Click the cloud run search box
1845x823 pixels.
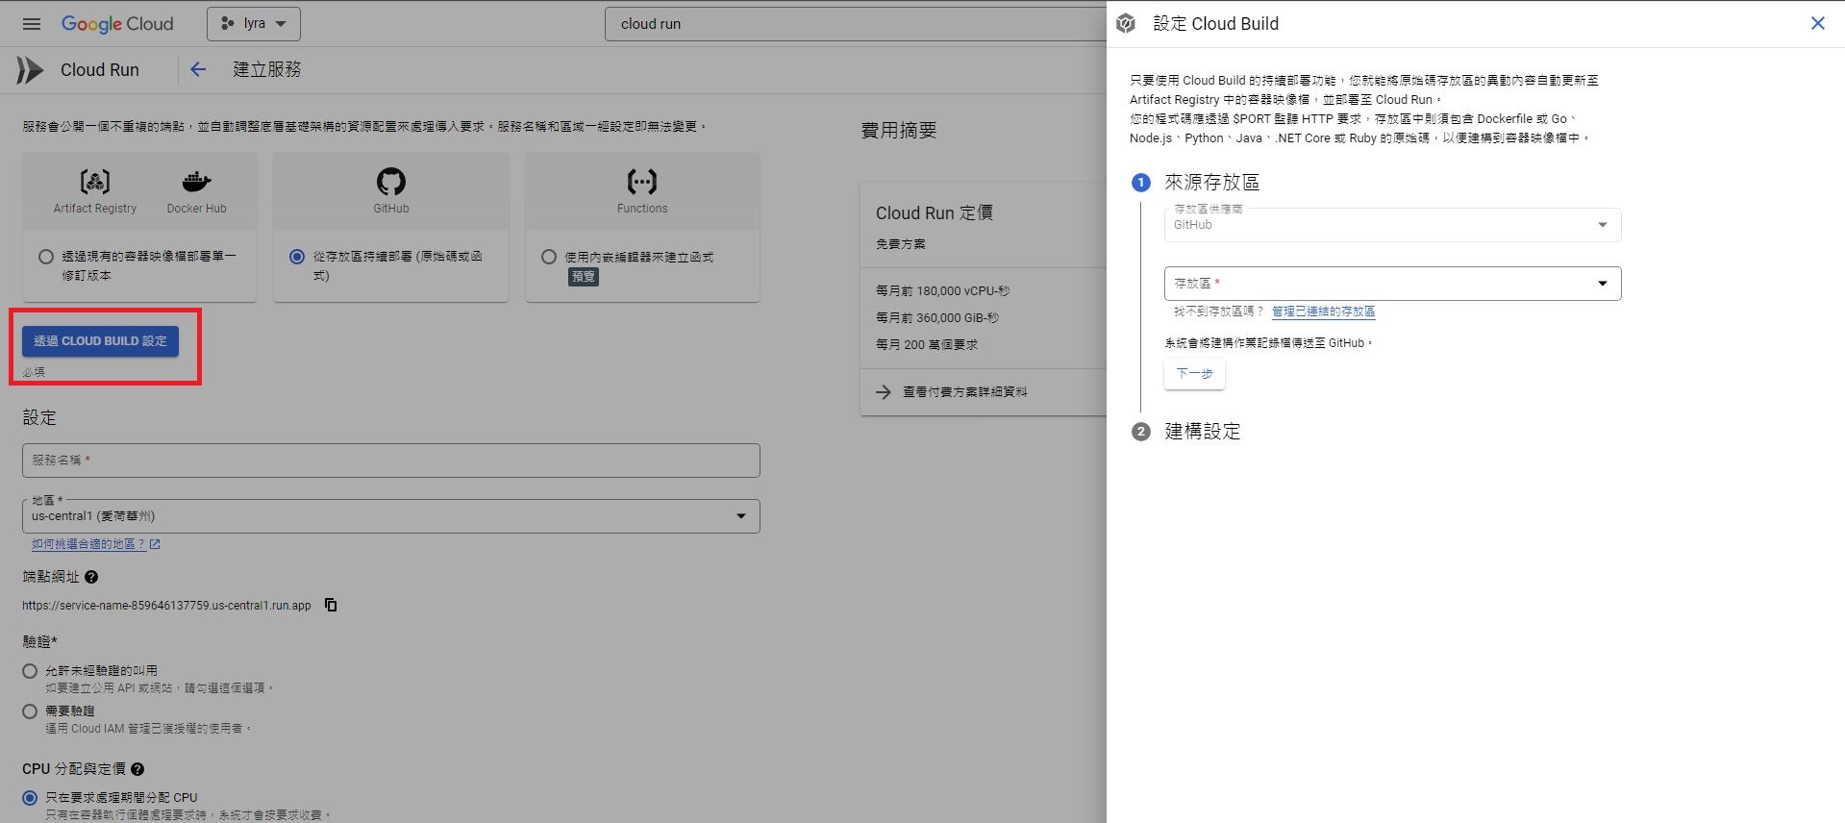pos(856,24)
